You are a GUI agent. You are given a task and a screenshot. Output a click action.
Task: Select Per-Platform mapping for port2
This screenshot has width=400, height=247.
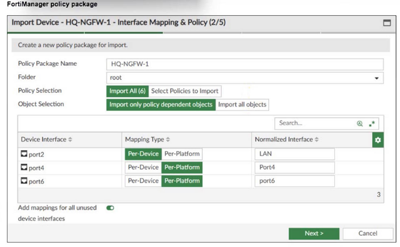point(182,154)
